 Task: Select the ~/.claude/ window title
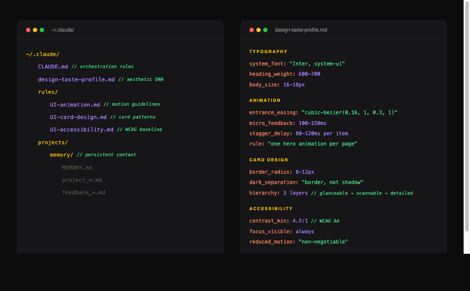click(62, 30)
